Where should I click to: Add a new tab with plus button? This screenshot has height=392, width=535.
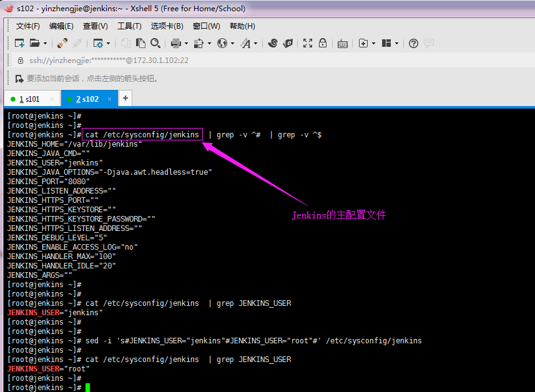pos(125,98)
